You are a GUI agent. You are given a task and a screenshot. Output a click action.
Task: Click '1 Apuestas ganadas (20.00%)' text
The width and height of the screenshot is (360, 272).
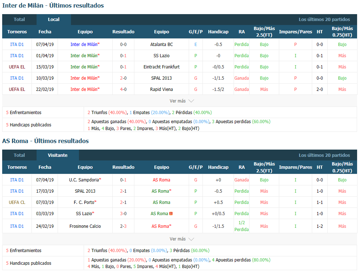pyautogui.click(x=117, y=260)
